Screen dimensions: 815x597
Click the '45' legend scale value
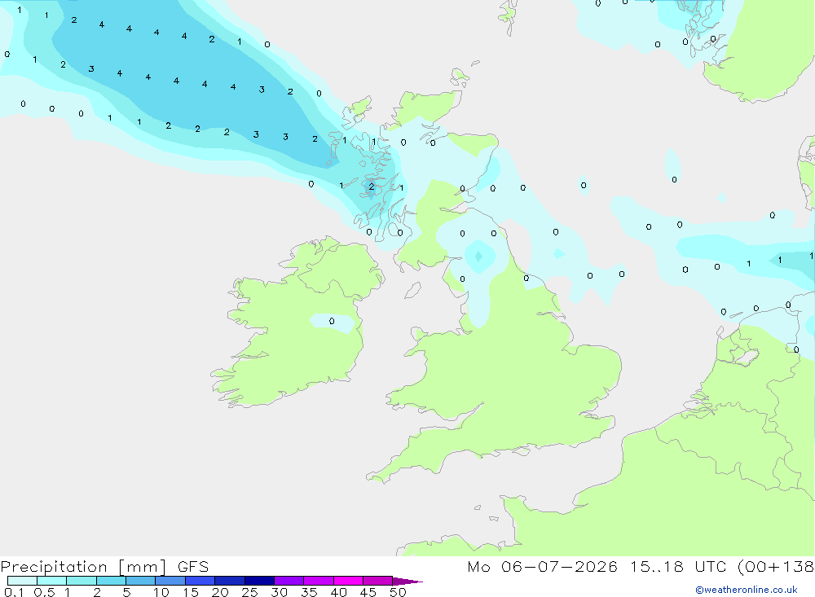368,592
